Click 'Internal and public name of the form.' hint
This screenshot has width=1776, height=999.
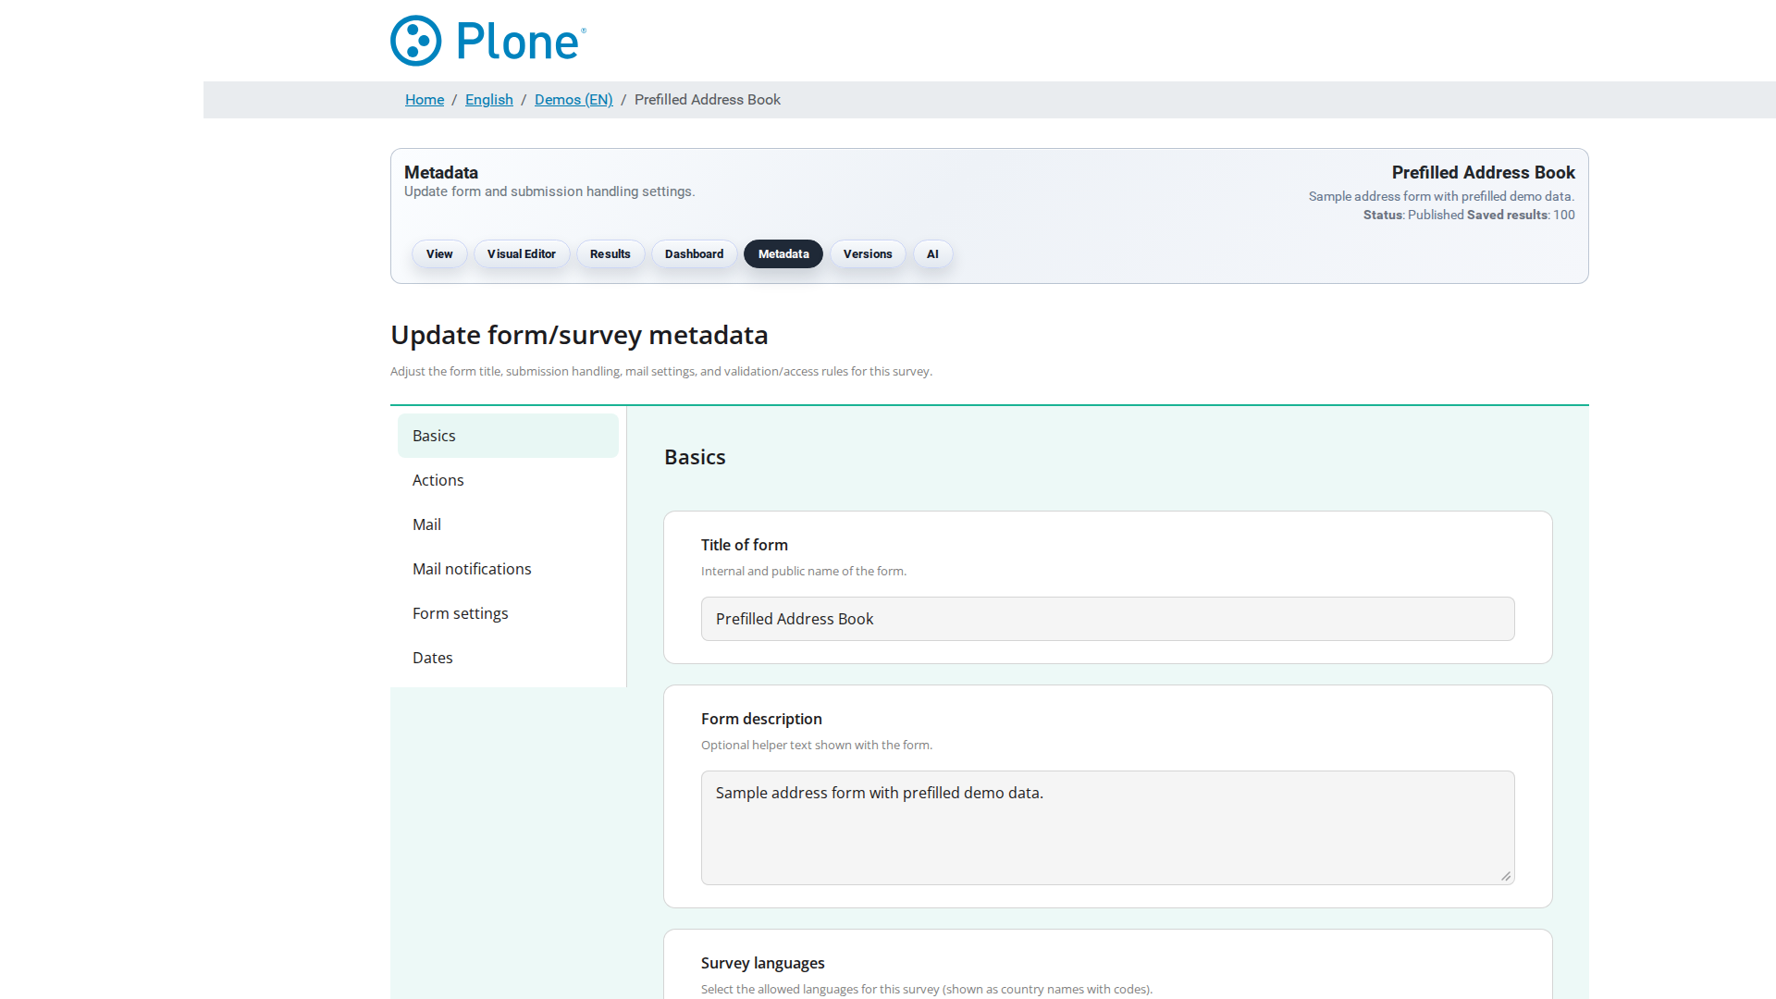[804, 571]
